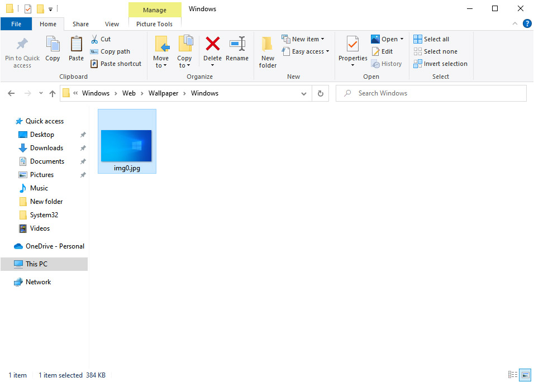Switch to the View tab

pyautogui.click(x=112, y=24)
